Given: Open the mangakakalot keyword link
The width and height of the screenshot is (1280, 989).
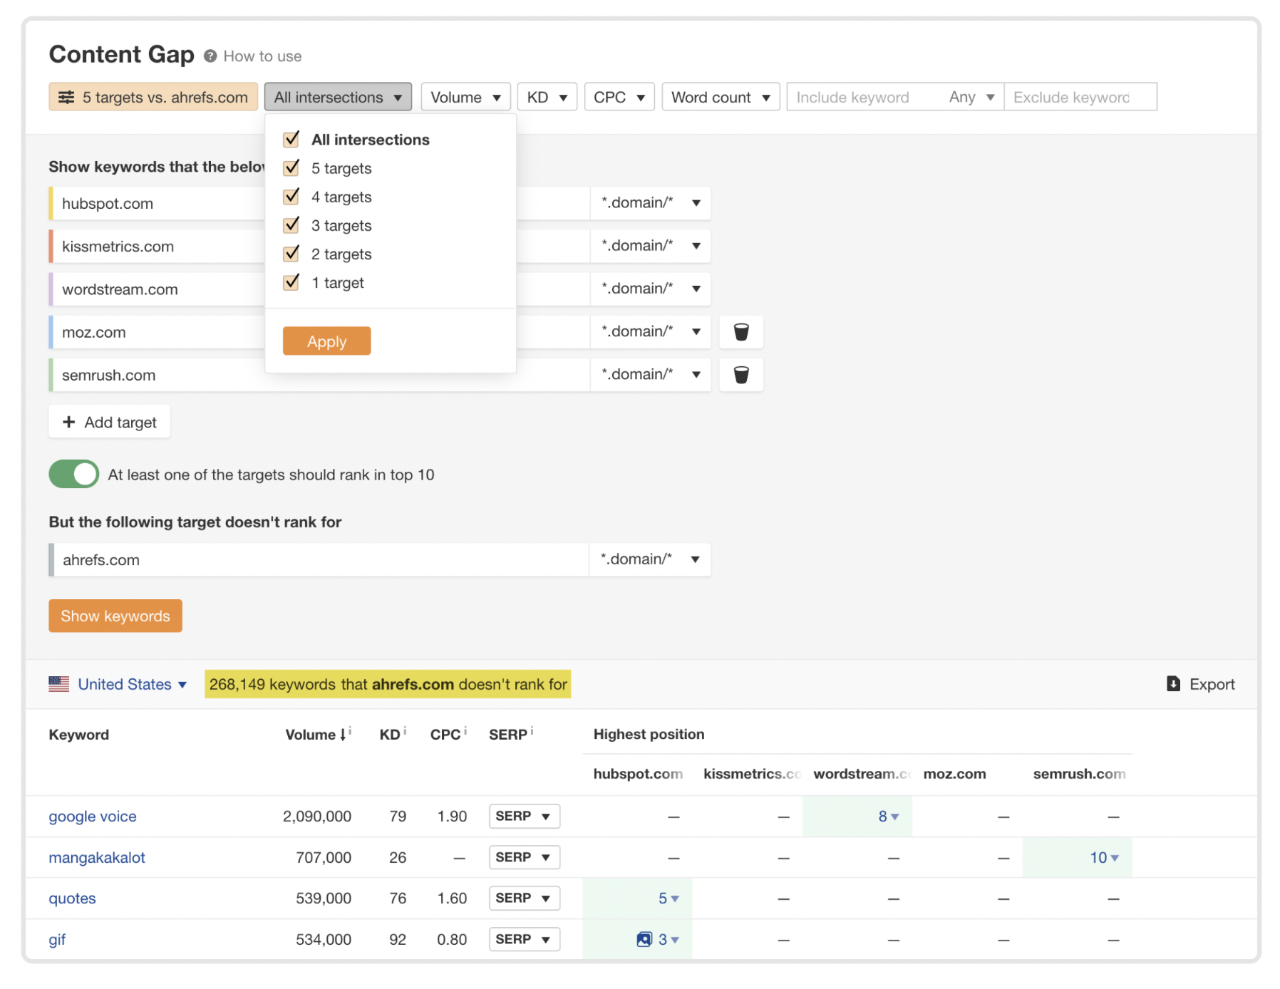Looking at the screenshot, I should [97, 857].
